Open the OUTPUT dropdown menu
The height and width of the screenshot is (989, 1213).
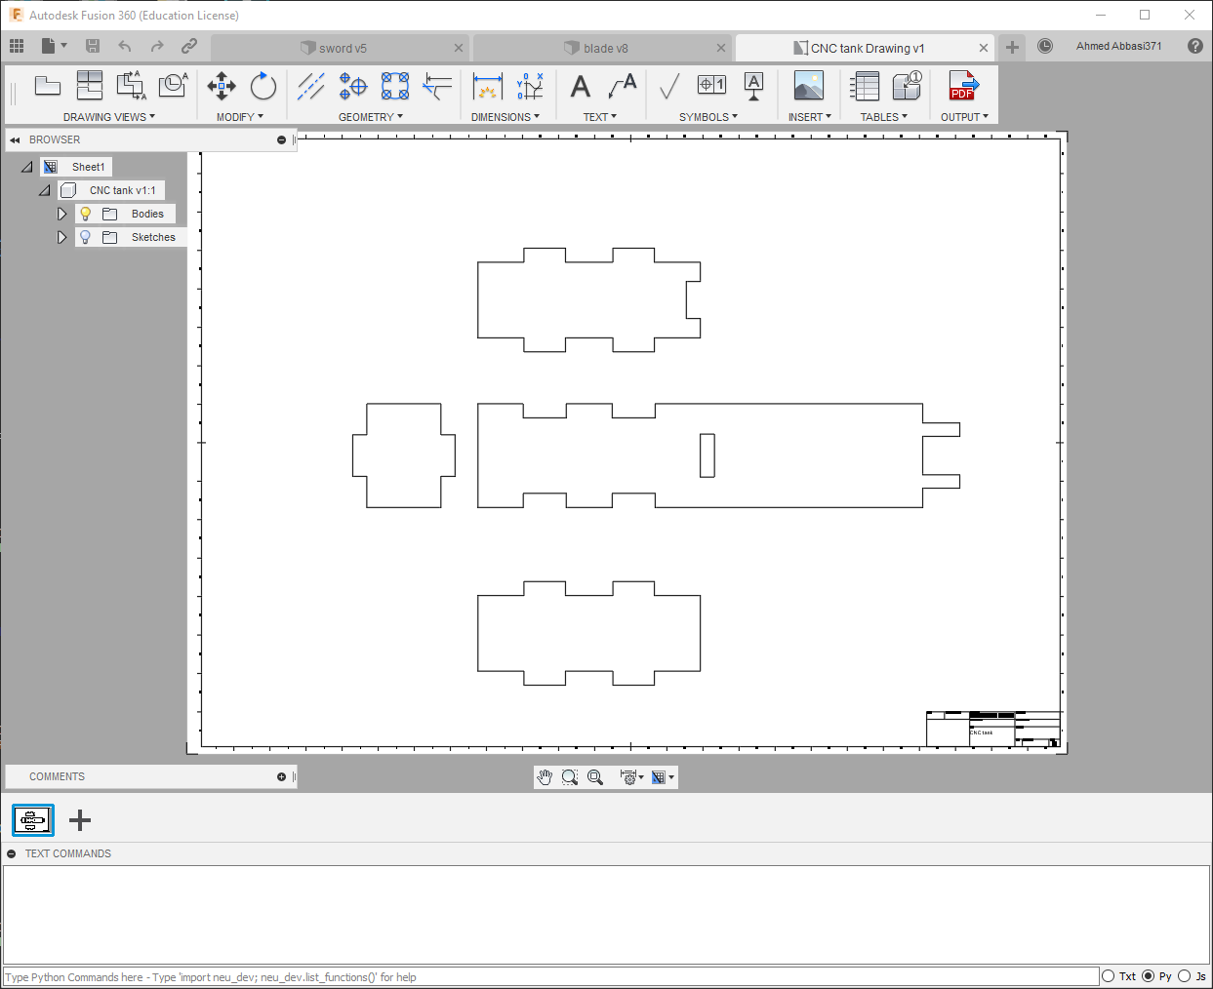click(x=964, y=117)
